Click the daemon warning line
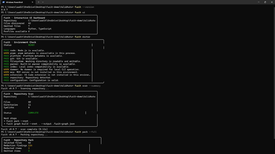The image size is (275, 154). tap(42, 69)
